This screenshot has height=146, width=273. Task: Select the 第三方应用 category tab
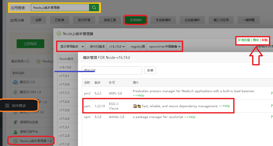221,20
